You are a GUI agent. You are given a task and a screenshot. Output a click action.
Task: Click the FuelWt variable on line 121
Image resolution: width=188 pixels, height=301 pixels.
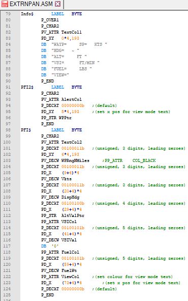[x=69, y=270]
